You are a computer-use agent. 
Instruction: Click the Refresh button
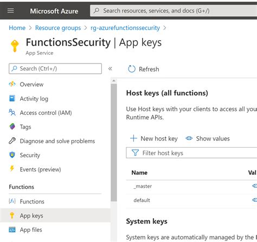[x=144, y=69]
